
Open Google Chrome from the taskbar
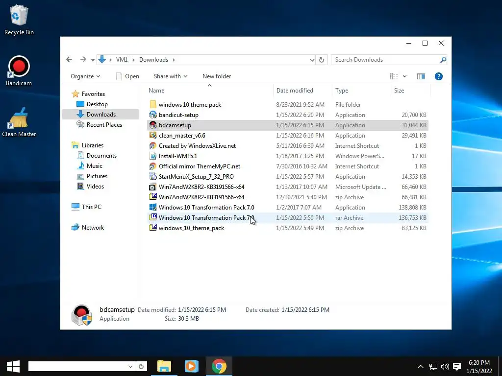point(219,366)
